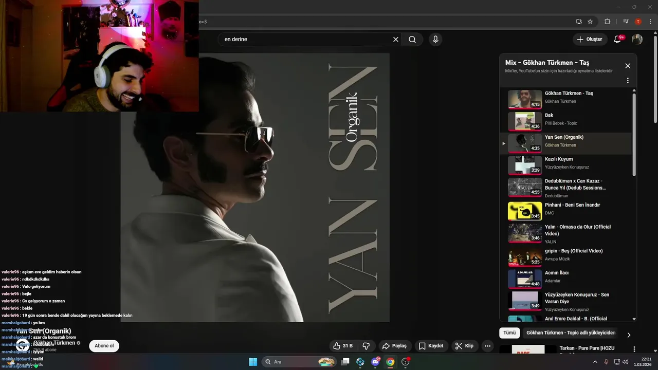The image size is (658, 370).
Task: Select the Gökhan Türkmen - Topic chip
Action: (571, 333)
